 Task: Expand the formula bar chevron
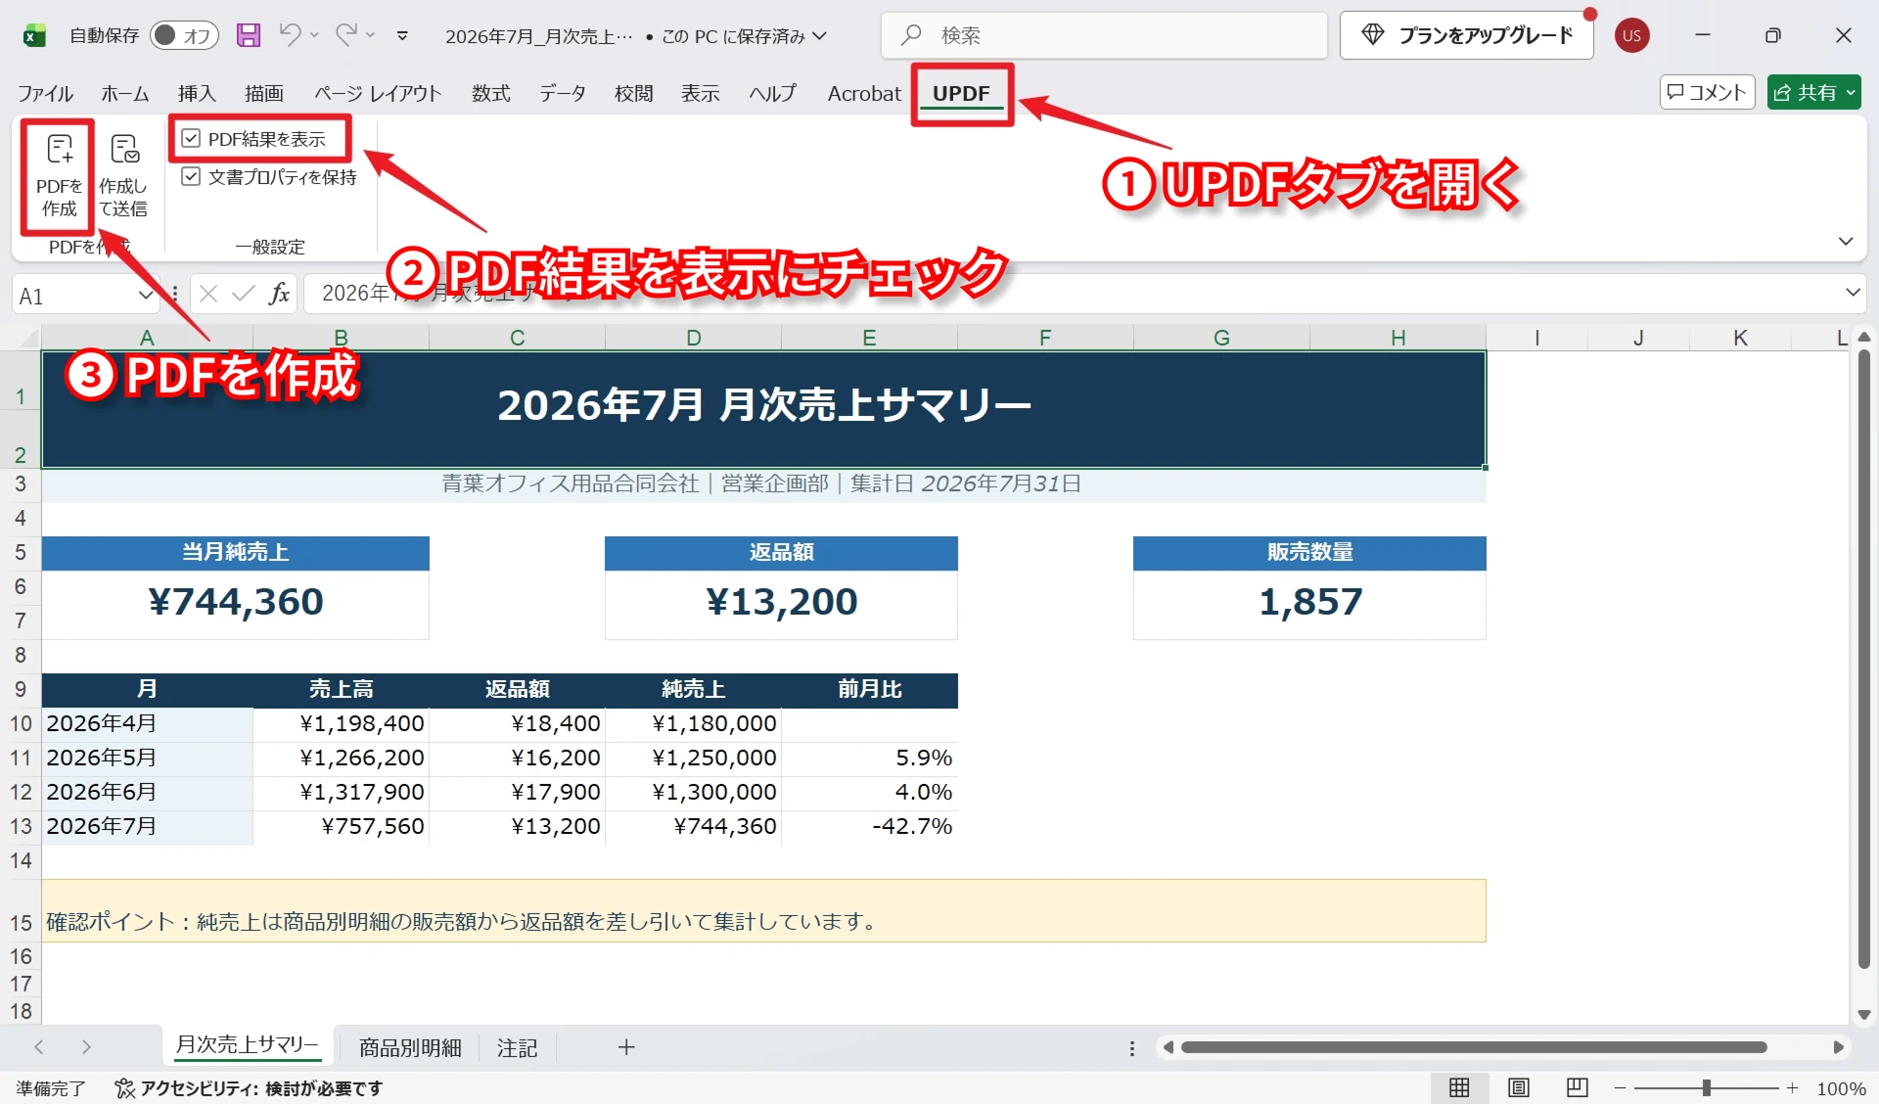pos(1853,293)
